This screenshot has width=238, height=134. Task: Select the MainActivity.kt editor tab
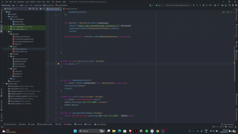coord(54,9)
